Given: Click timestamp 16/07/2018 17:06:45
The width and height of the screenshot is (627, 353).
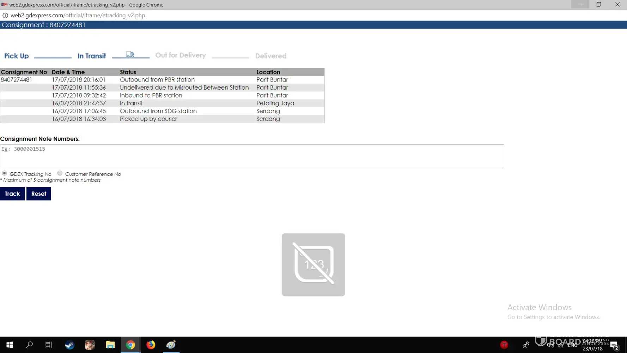Looking at the screenshot, I should [79, 111].
